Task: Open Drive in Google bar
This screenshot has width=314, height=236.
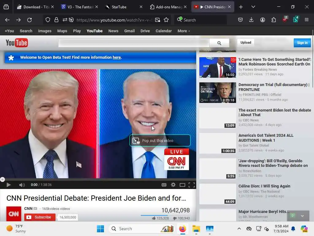Action: (x=145, y=31)
